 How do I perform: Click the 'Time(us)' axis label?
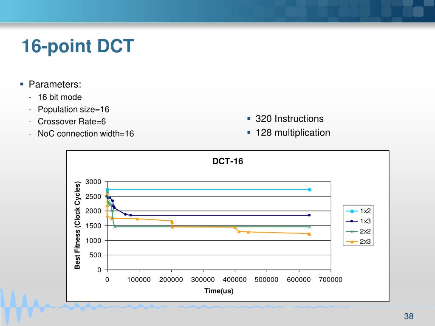click(219, 291)
